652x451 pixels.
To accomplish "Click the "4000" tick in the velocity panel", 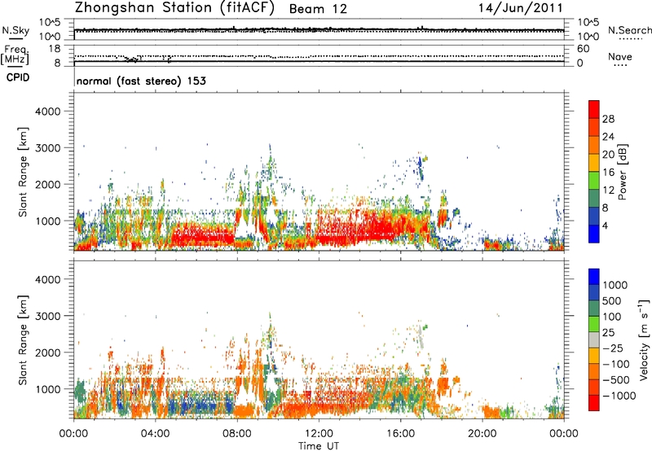I will tap(47, 279).
